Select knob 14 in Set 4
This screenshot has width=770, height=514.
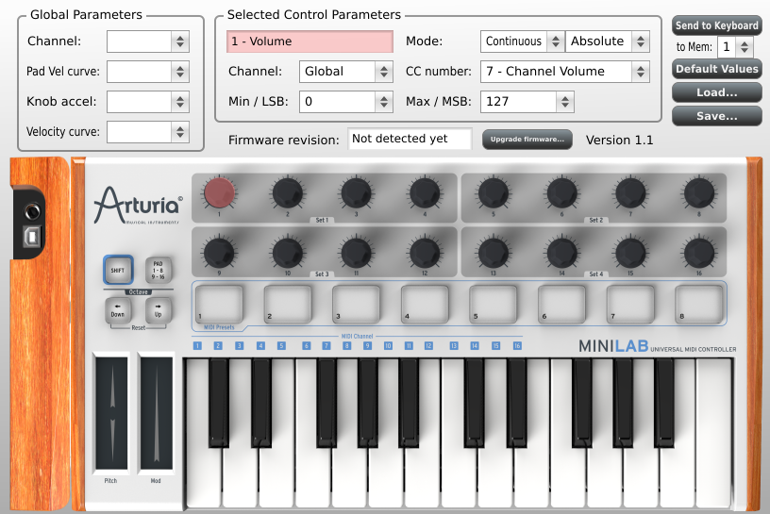(561, 253)
